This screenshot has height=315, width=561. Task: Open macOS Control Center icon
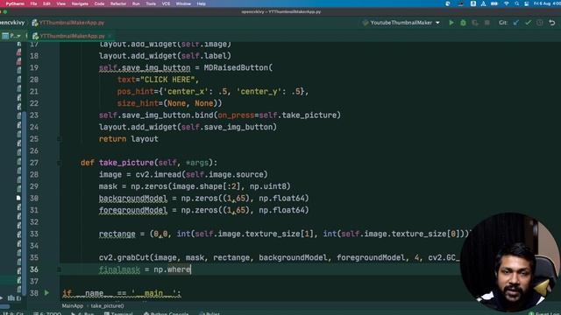pos(527,3)
